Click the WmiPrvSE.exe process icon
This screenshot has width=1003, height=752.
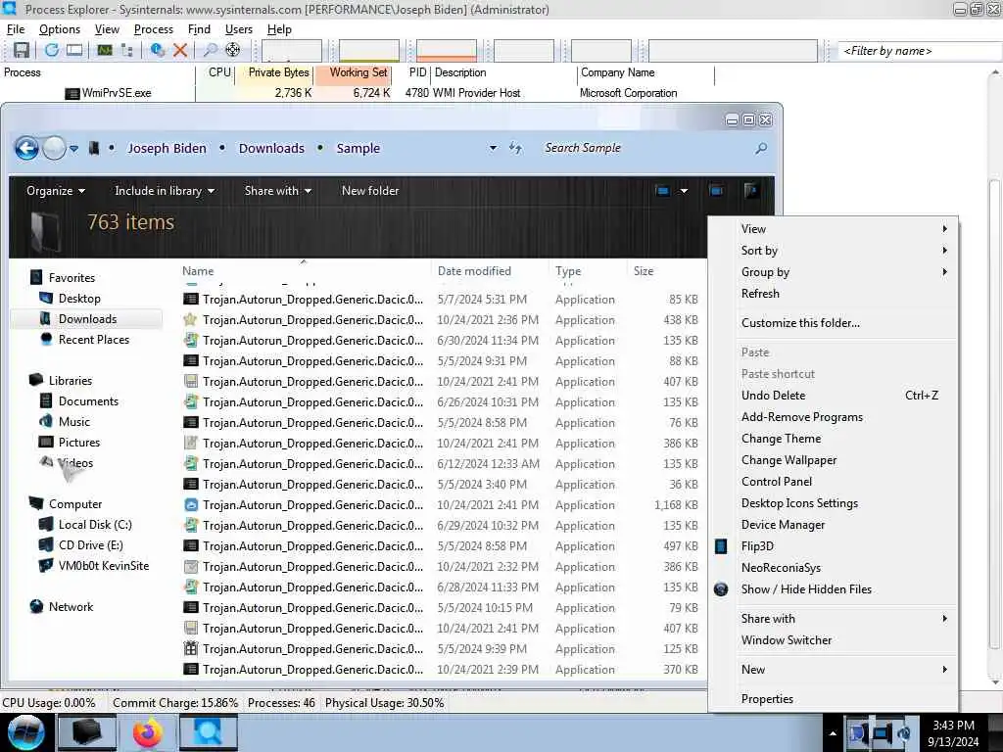coord(72,93)
